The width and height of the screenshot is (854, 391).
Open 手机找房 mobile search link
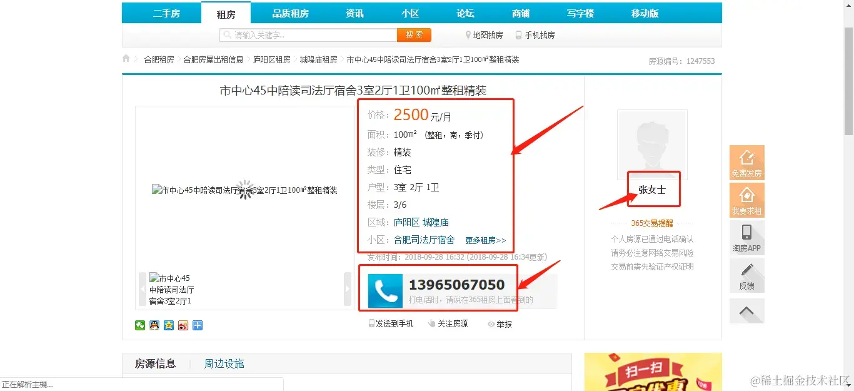[535, 35]
